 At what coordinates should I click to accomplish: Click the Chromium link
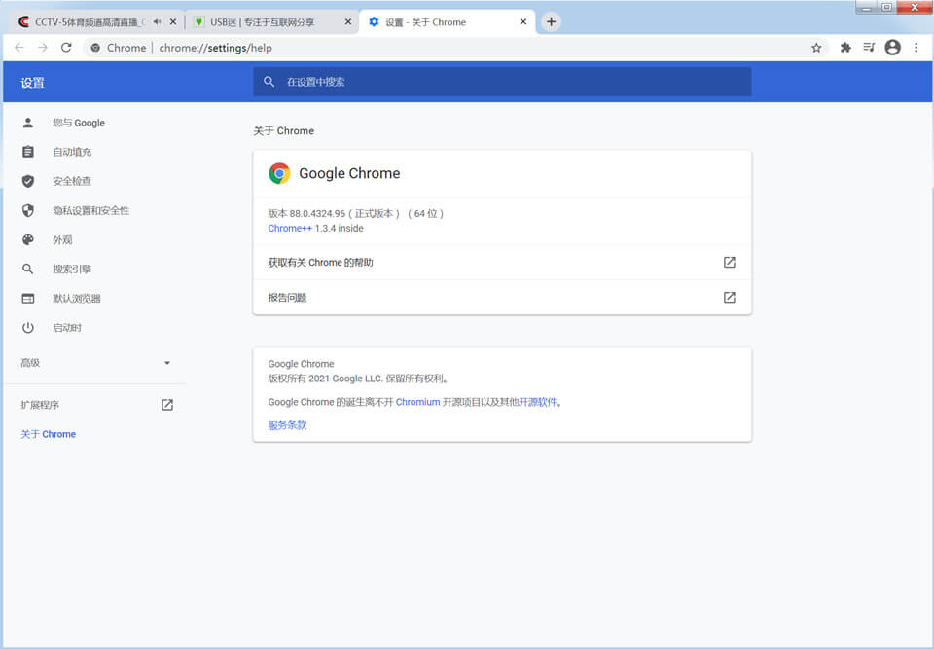point(417,402)
